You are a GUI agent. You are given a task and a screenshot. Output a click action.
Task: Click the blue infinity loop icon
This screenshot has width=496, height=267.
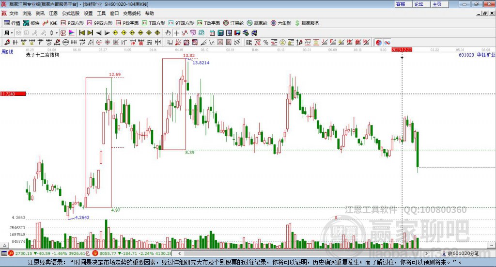point(387,42)
